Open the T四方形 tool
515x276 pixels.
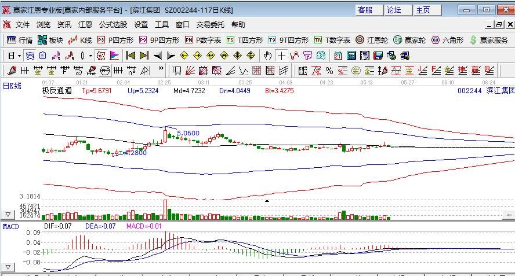click(245, 40)
